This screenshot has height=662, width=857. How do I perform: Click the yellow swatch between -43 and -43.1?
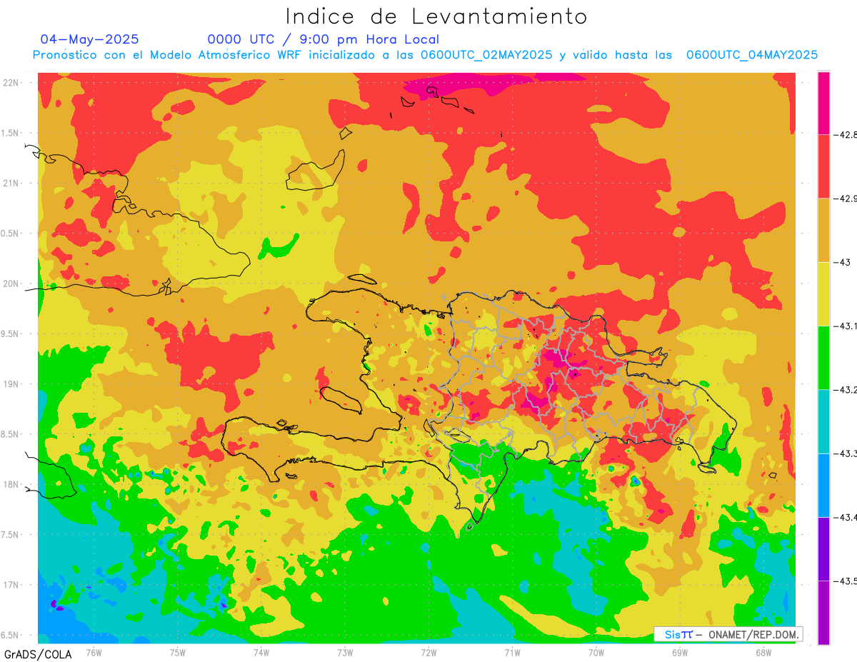(823, 294)
